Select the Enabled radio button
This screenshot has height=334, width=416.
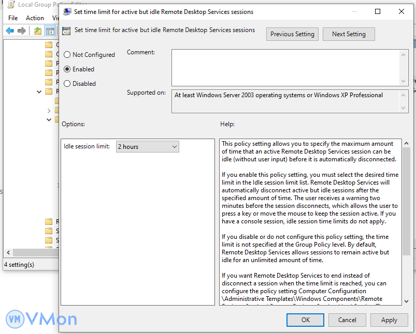click(67, 69)
